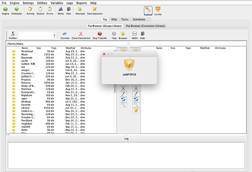Screen dimensions: 252x172
Task: Click the remote-side scissors cut icon
Action: (x=136, y=88)
